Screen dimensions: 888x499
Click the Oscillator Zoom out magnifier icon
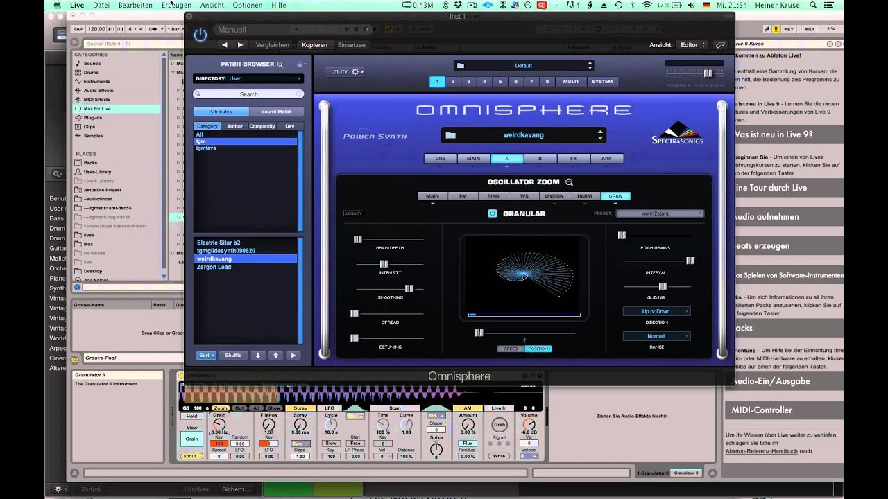point(569,182)
